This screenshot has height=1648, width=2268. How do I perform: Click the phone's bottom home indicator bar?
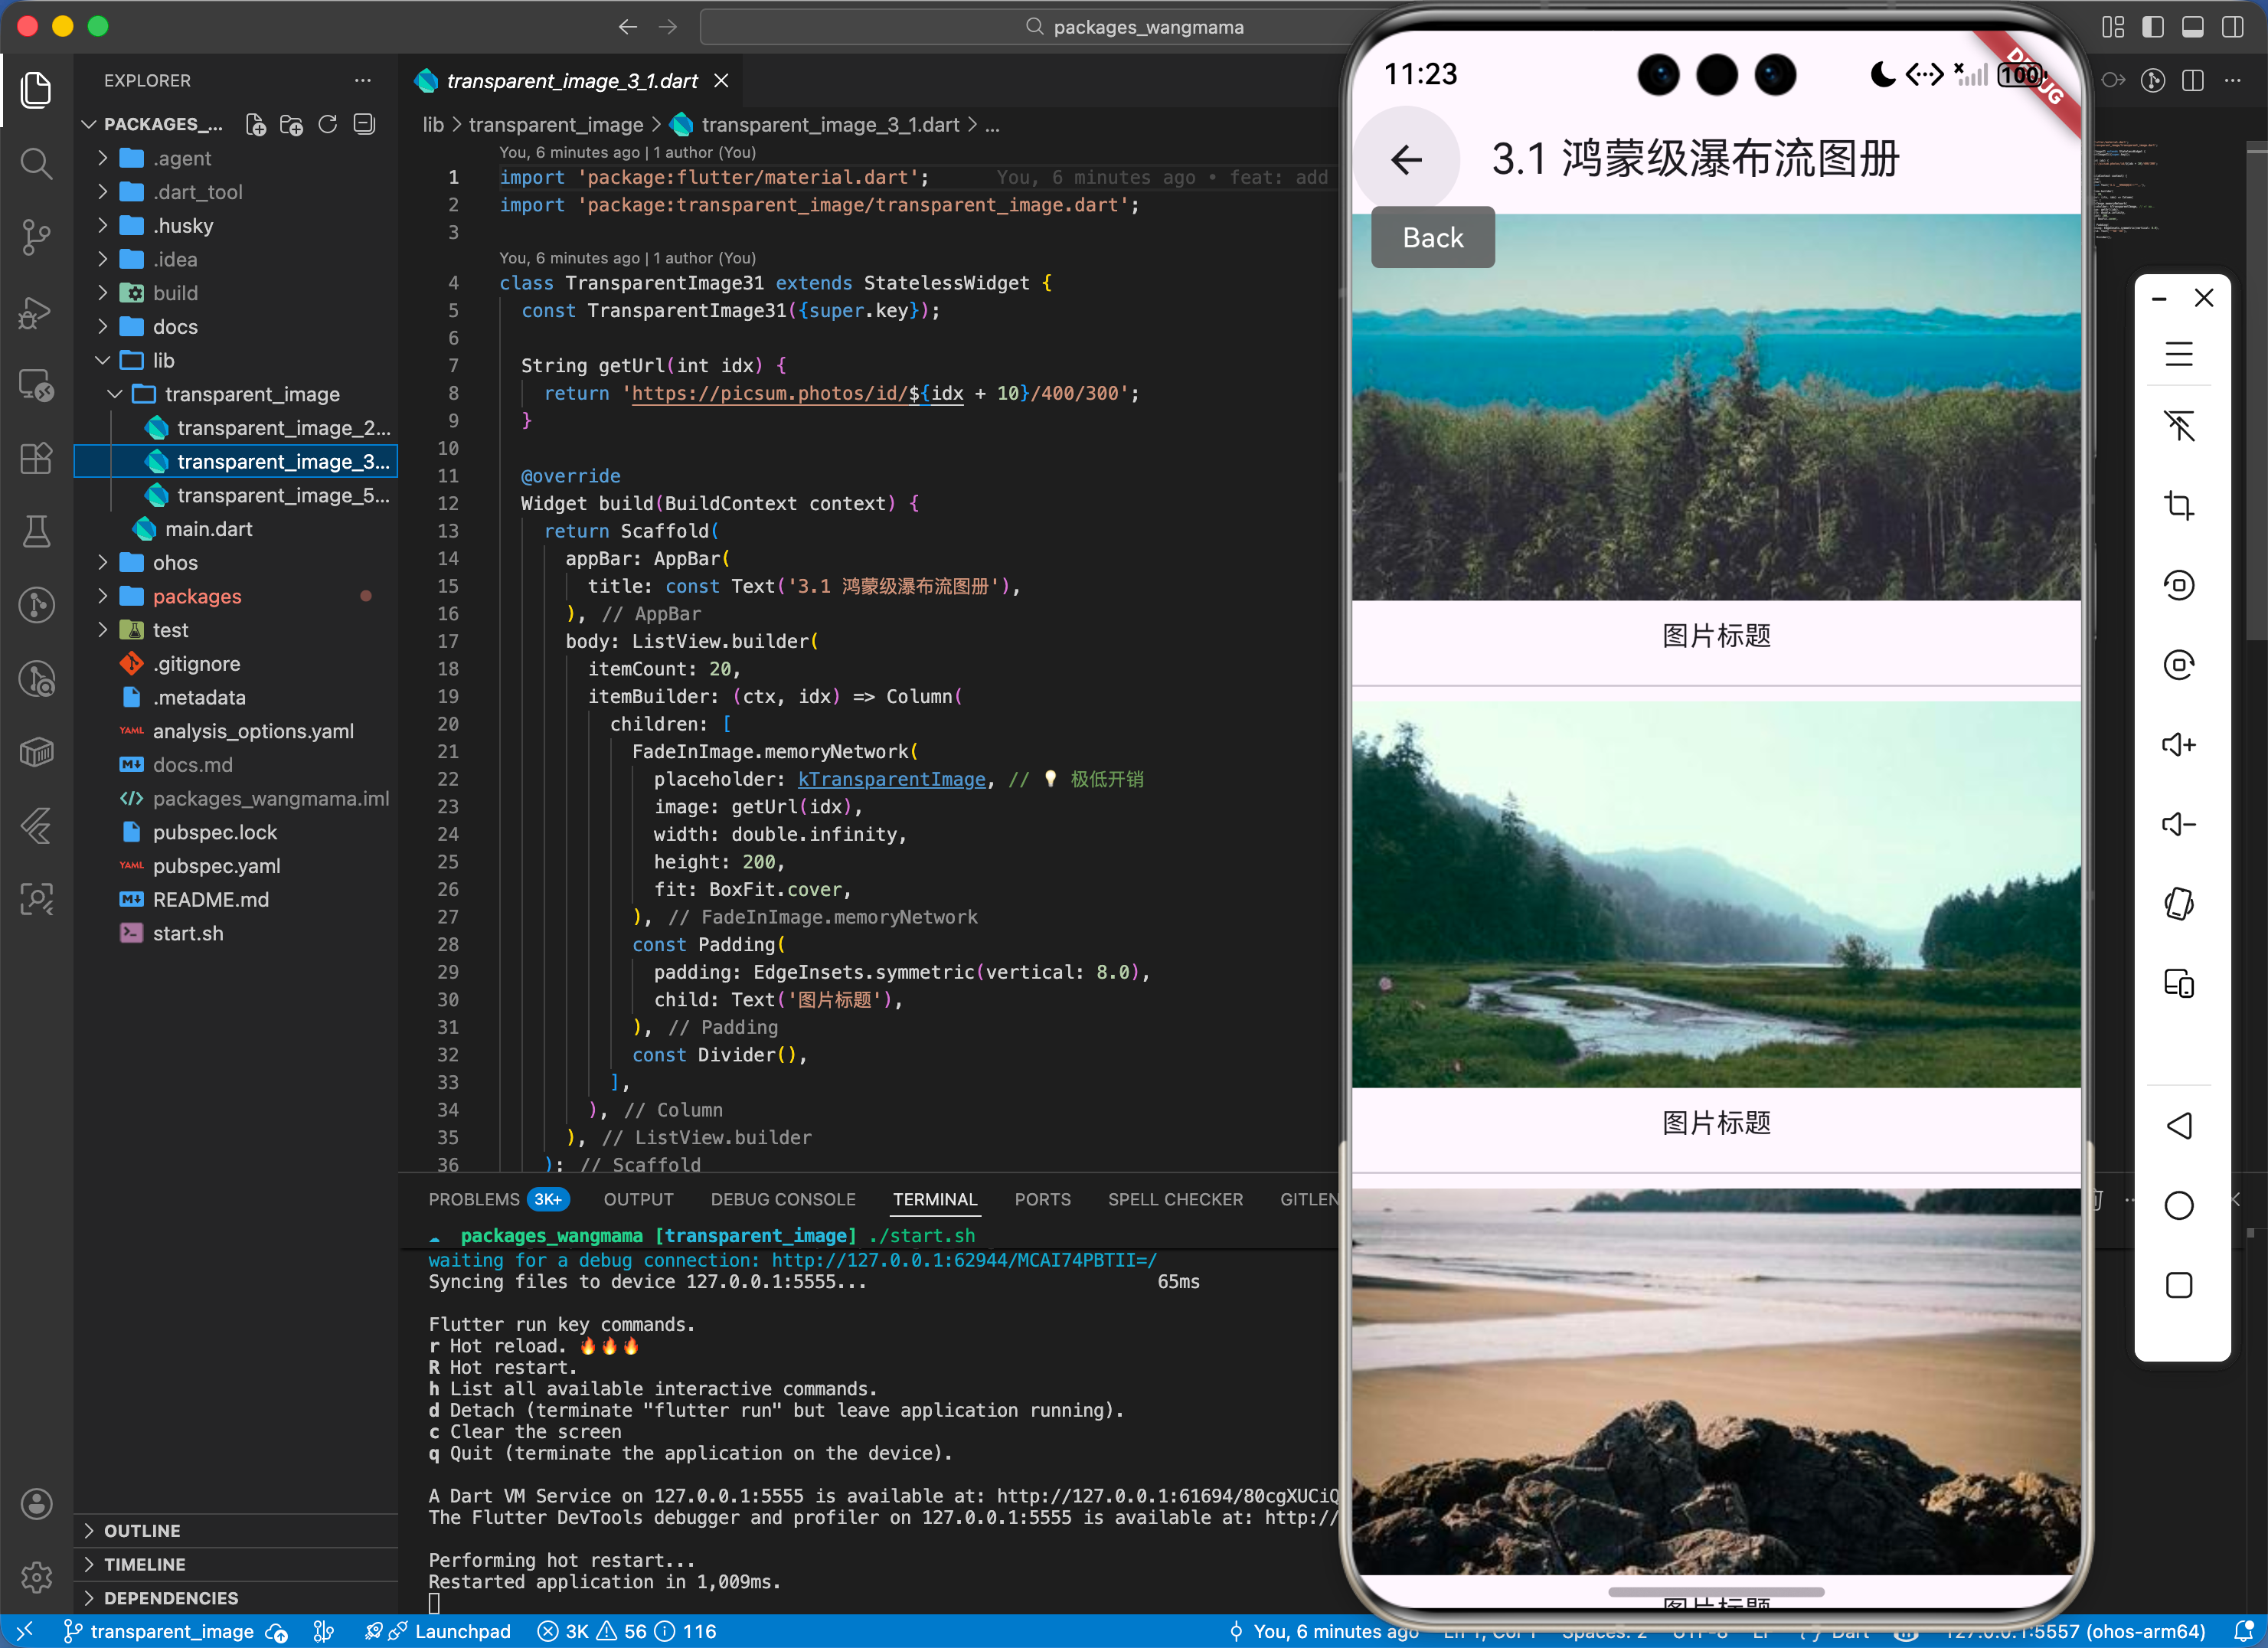pyautogui.click(x=1716, y=1591)
